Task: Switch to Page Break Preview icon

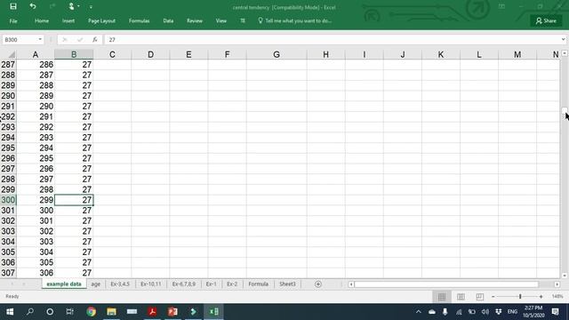Action: tap(480, 297)
